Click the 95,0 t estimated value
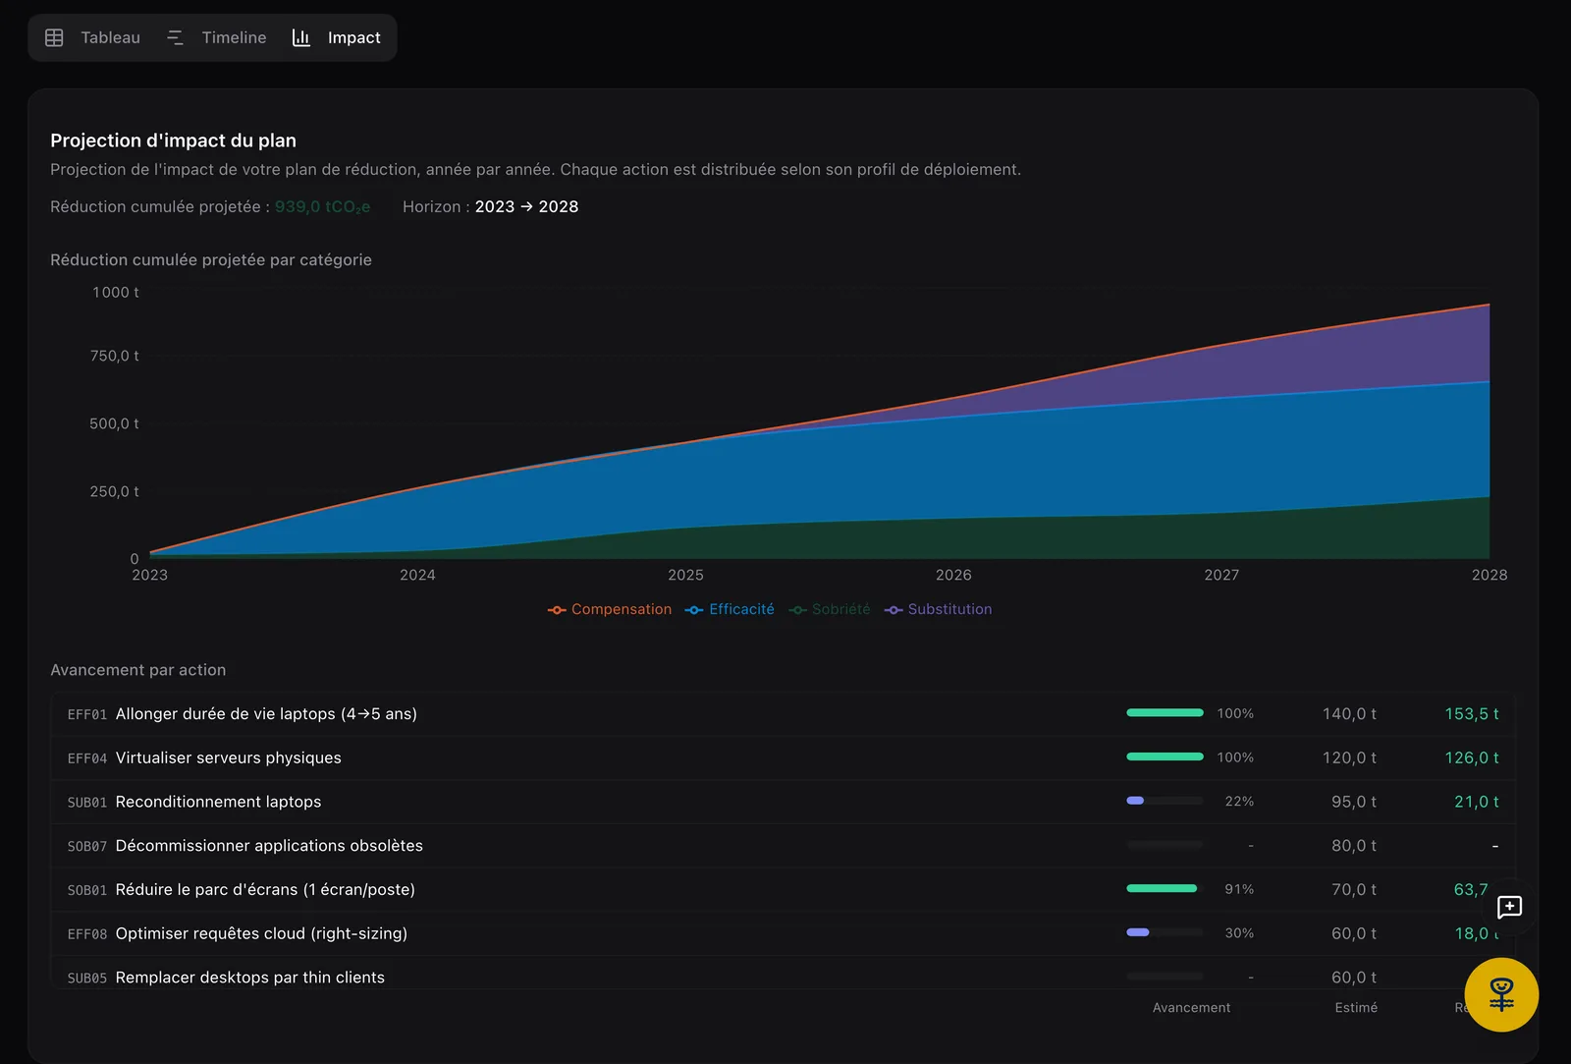Image resolution: width=1571 pixels, height=1064 pixels. [1354, 802]
